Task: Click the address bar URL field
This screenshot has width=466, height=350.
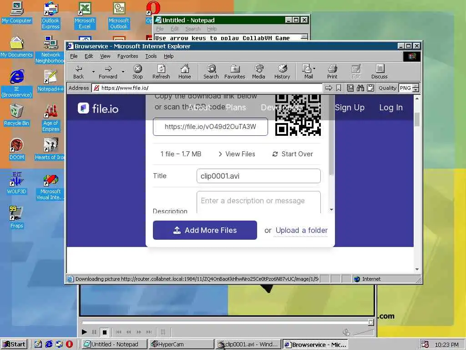Action: pyautogui.click(x=207, y=88)
